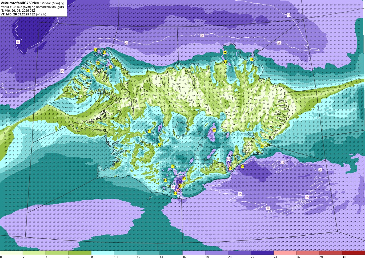The width and height of the screenshot is (365, 259).
Task: Click the palest 0–2 m/s legend swatch
Action: pos(11,253)
